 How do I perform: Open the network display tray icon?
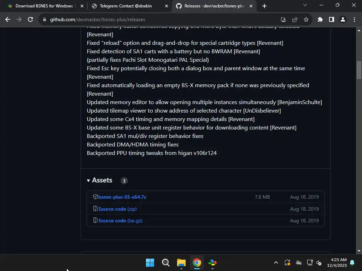click(310, 263)
